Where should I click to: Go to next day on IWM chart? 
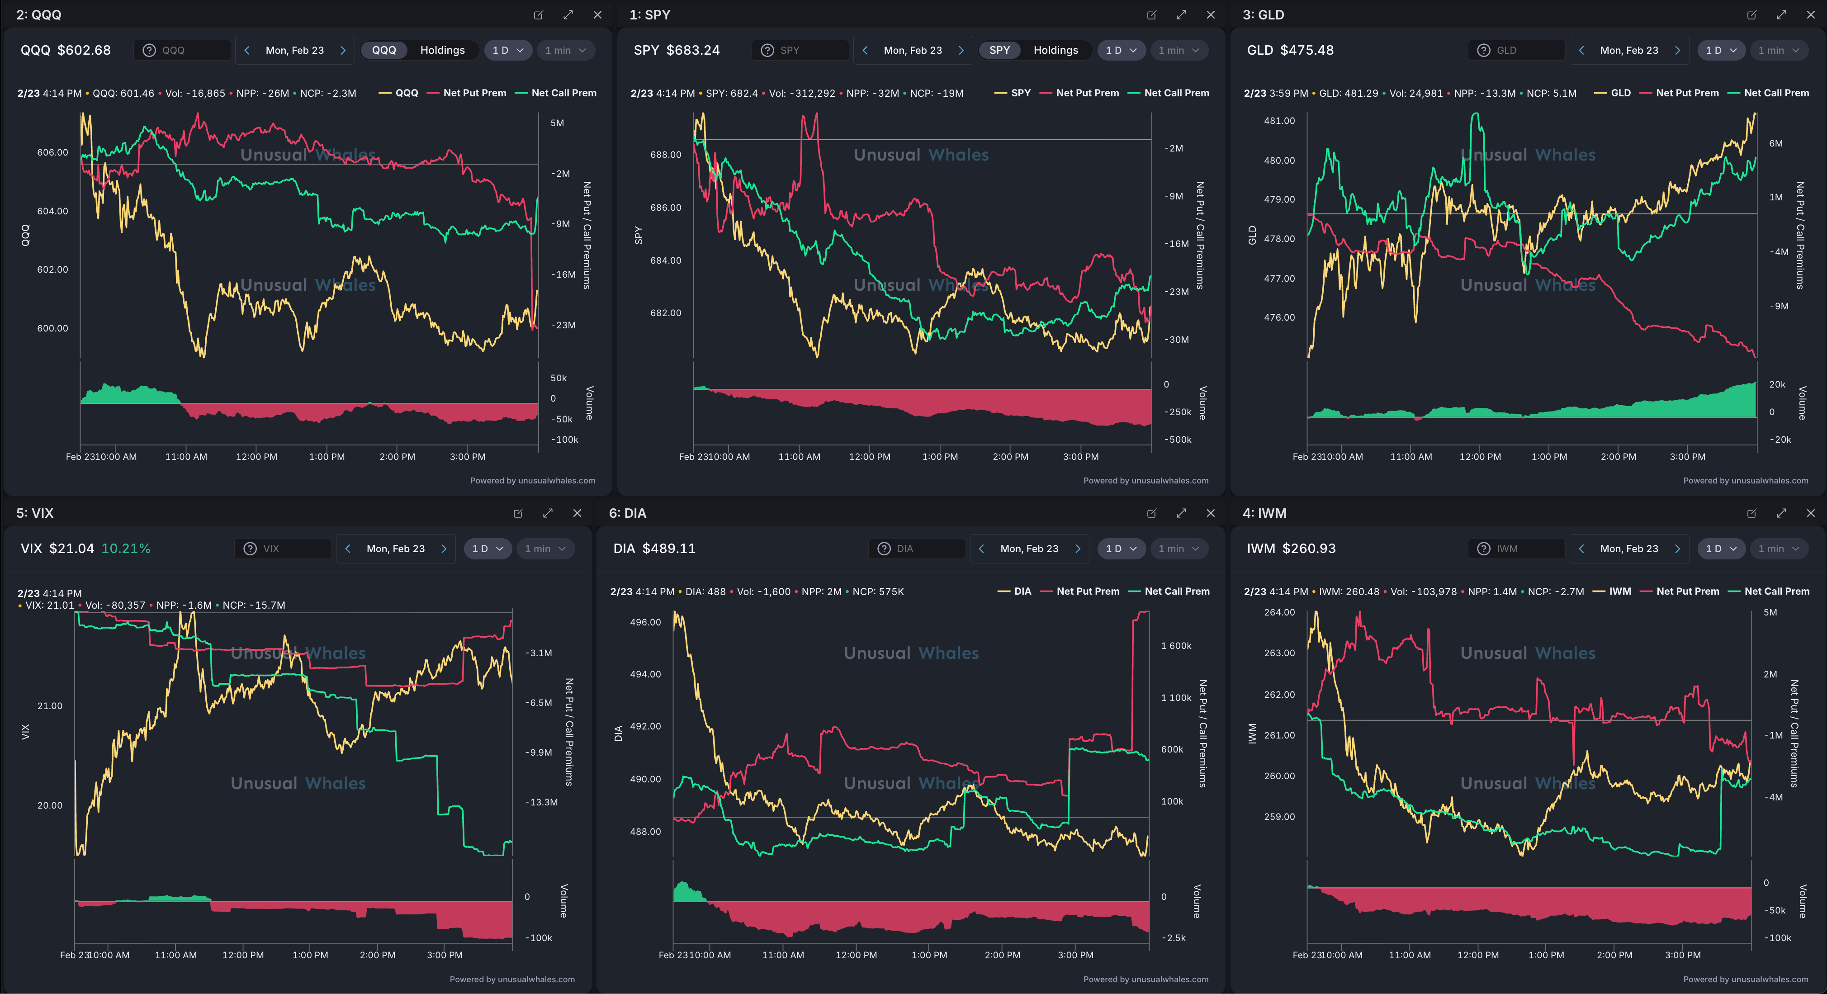[x=1677, y=549]
